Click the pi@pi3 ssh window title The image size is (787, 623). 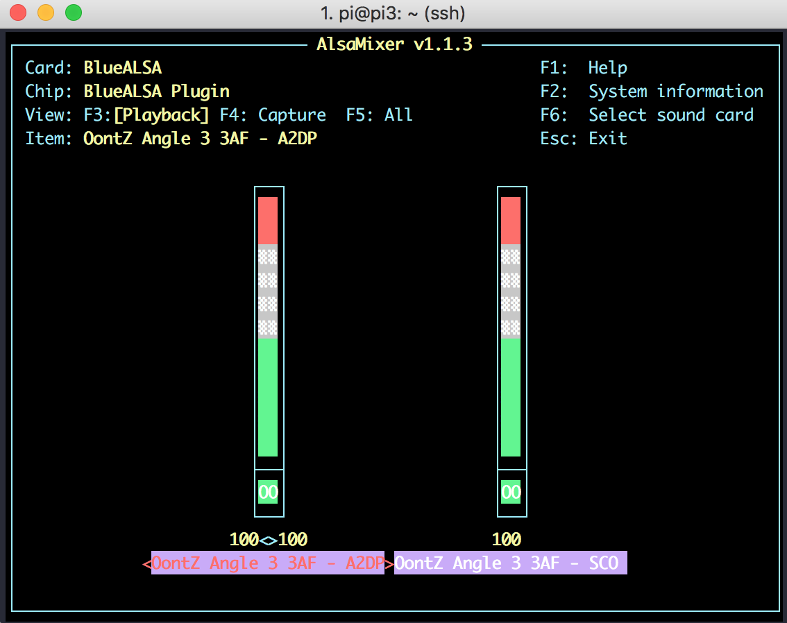pyautogui.click(x=393, y=12)
